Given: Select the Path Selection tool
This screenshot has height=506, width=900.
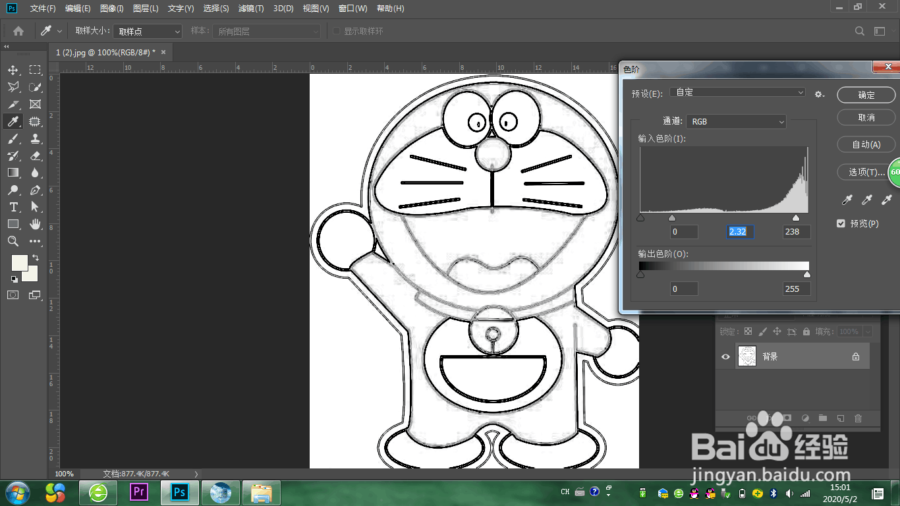Looking at the screenshot, I should pyautogui.click(x=35, y=207).
